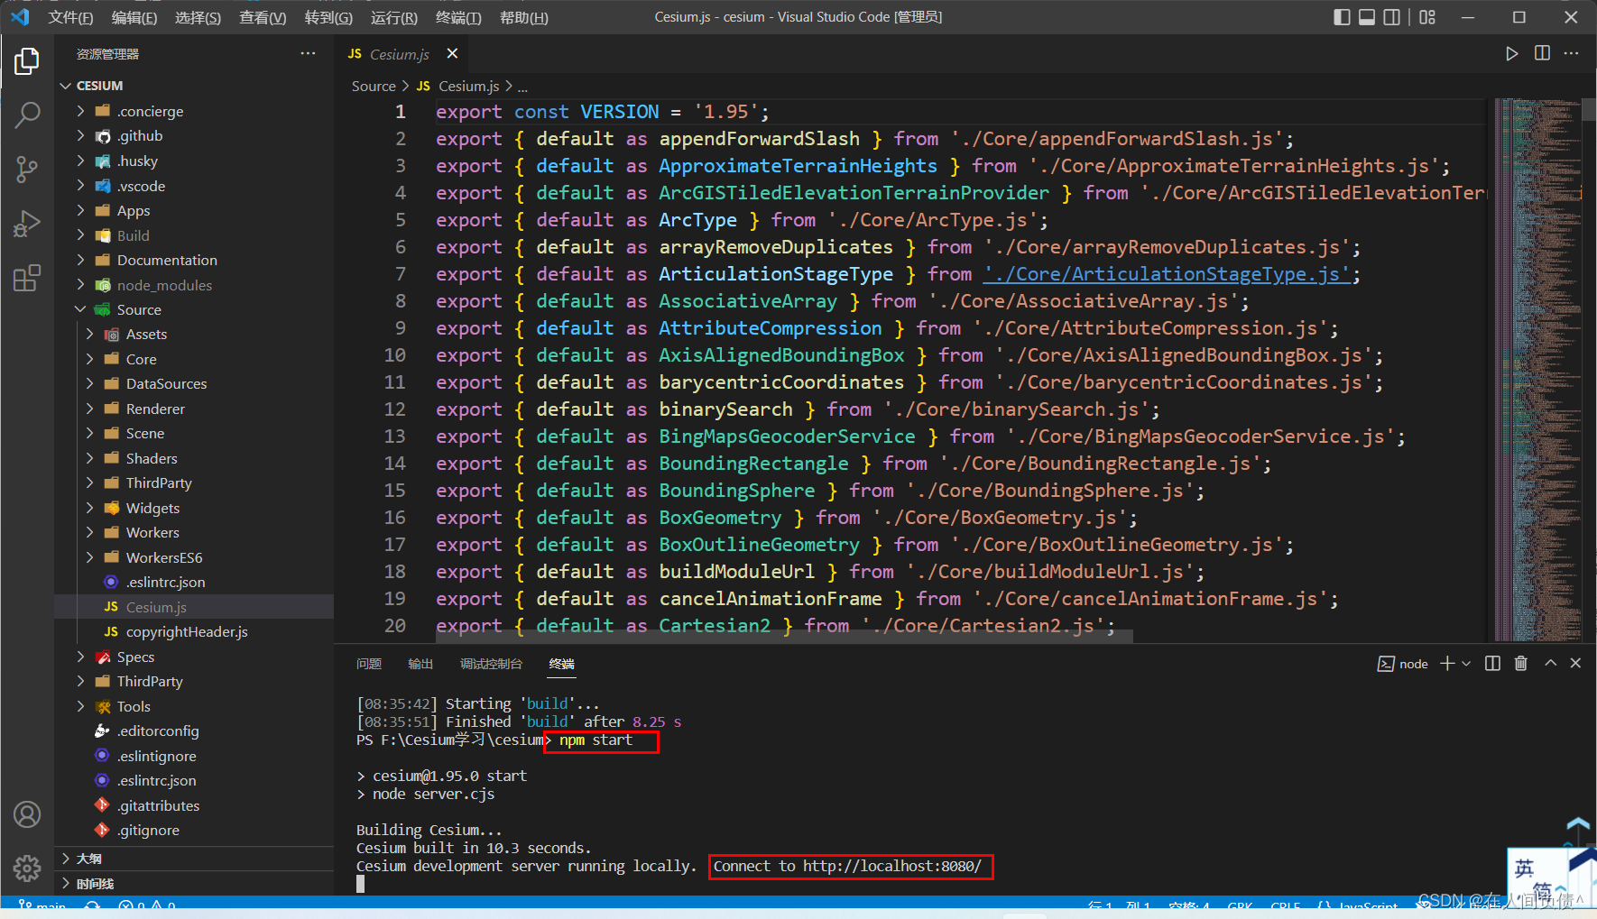Toggle the secondary sidebar layout icon

pyautogui.click(x=1392, y=17)
